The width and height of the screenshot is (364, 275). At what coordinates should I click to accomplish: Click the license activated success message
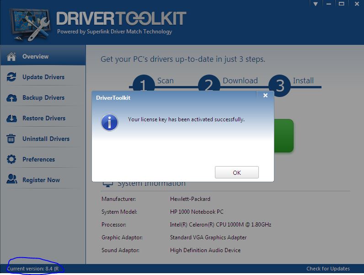pos(186,119)
